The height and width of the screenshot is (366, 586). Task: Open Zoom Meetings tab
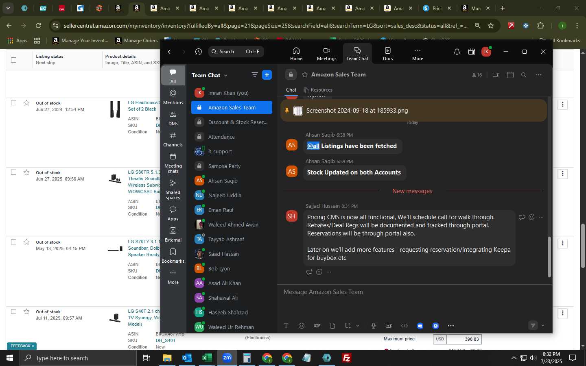(326, 54)
